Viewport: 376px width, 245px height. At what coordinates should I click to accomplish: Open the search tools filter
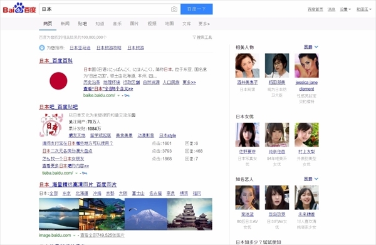(202, 37)
